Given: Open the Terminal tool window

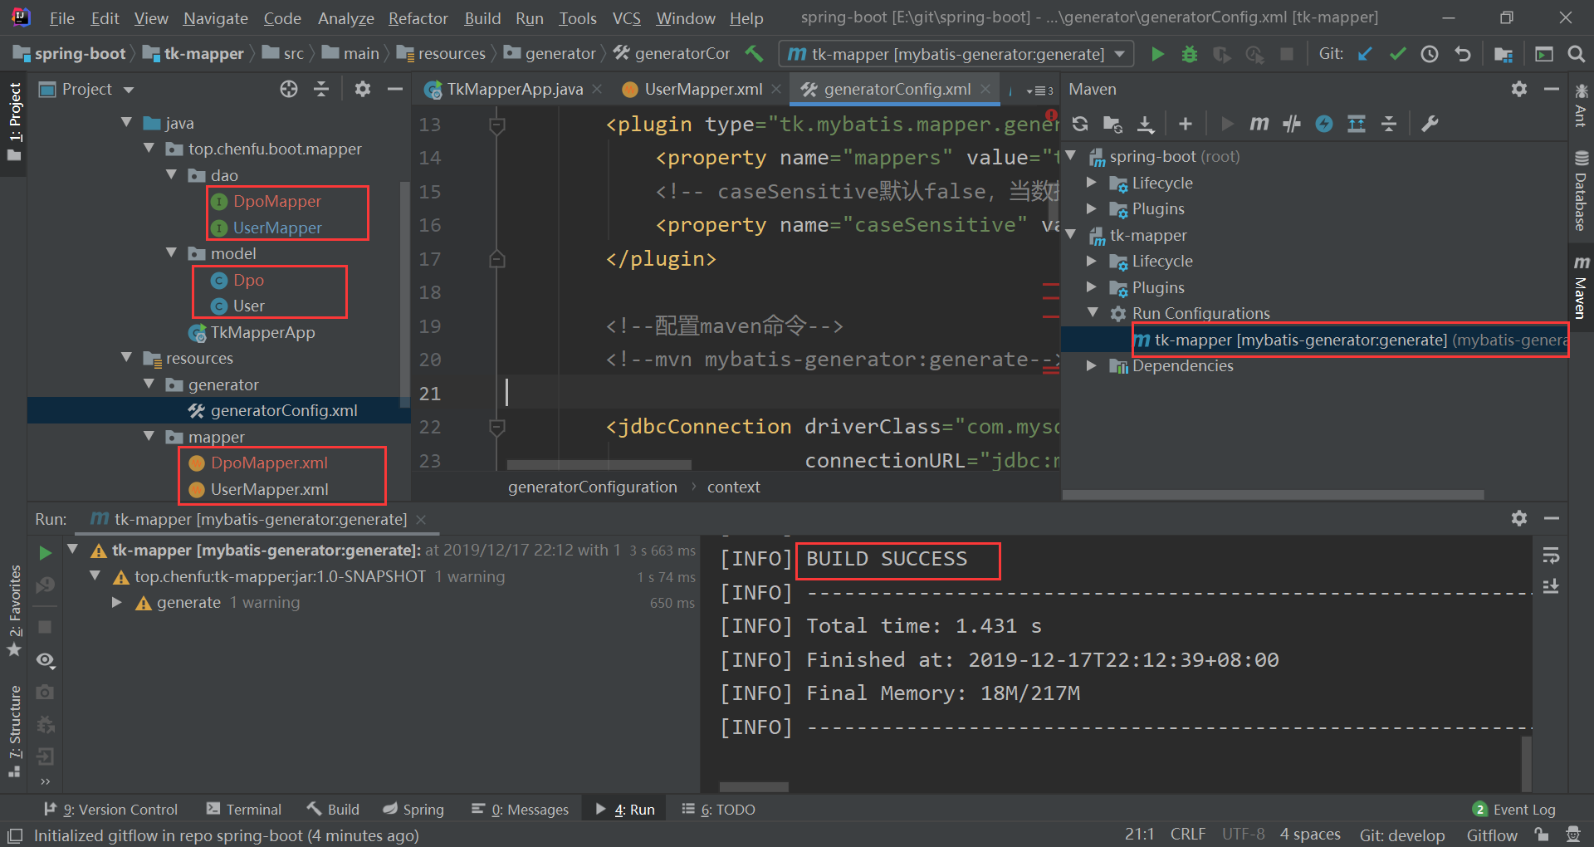Looking at the screenshot, I should (x=244, y=809).
